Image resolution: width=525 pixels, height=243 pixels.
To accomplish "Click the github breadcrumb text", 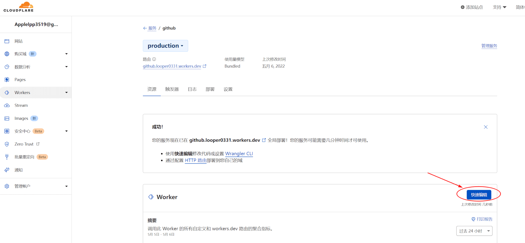I will click(169, 28).
